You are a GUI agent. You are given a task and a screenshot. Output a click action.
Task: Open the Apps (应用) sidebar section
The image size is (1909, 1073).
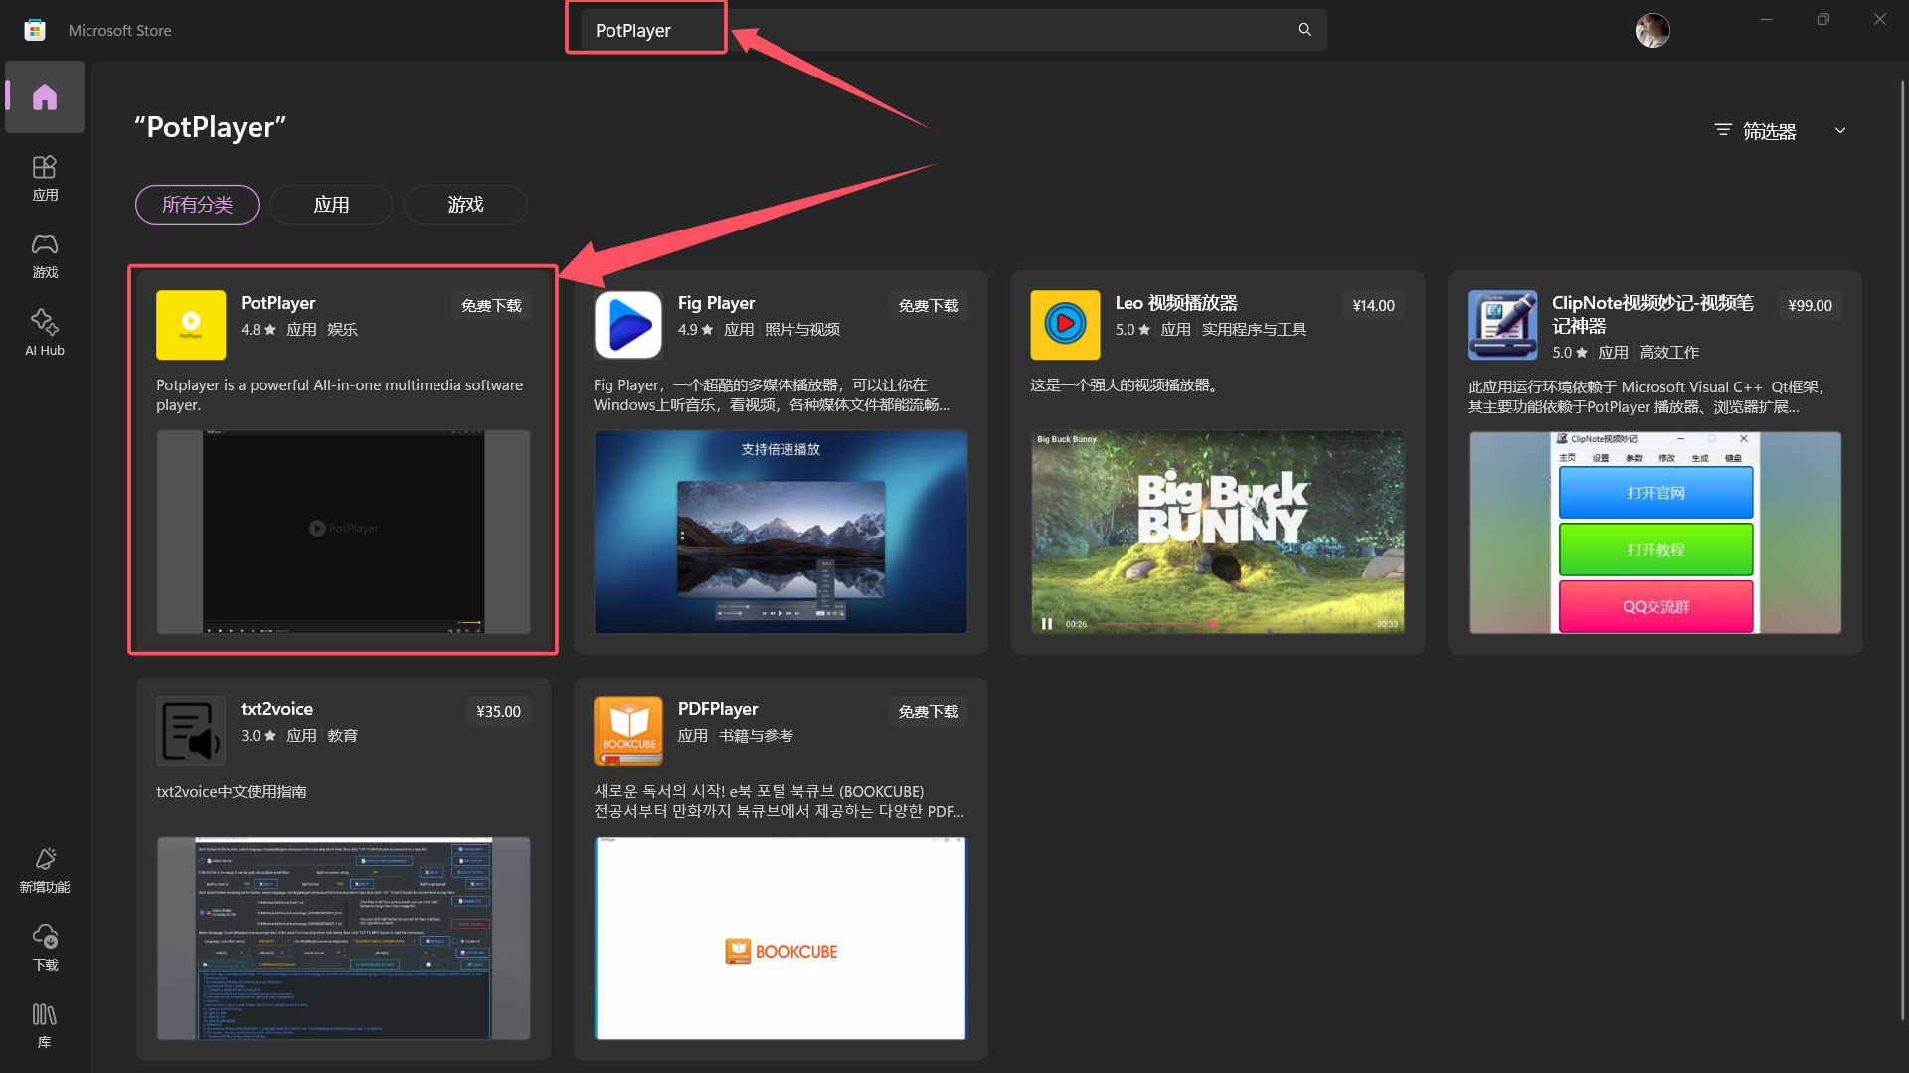(x=45, y=178)
